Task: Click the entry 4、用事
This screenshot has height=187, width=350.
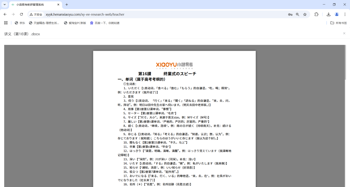Action: [147, 109]
